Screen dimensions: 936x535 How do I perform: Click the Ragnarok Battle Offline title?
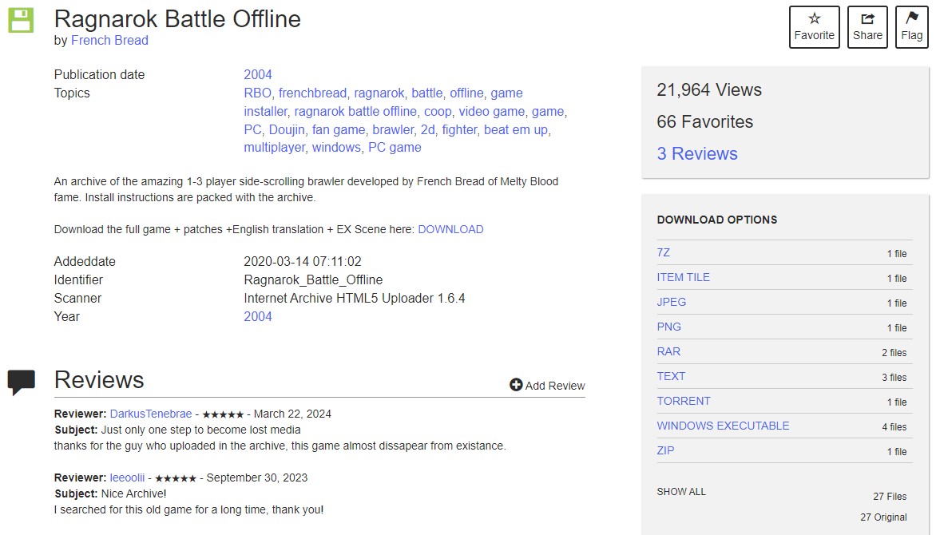coord(177,19)
